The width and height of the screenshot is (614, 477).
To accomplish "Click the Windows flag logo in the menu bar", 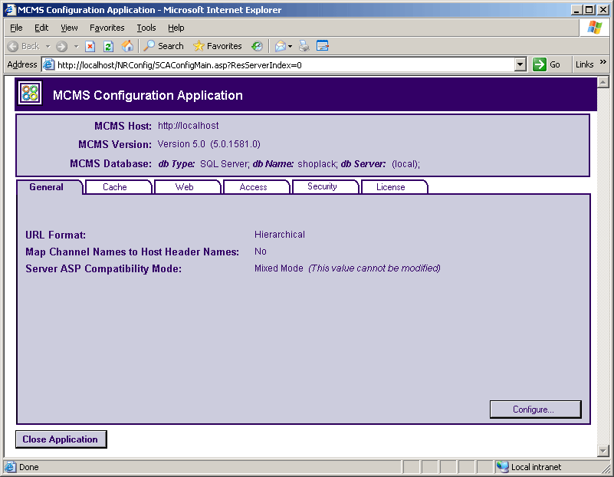I will (594, 28).
